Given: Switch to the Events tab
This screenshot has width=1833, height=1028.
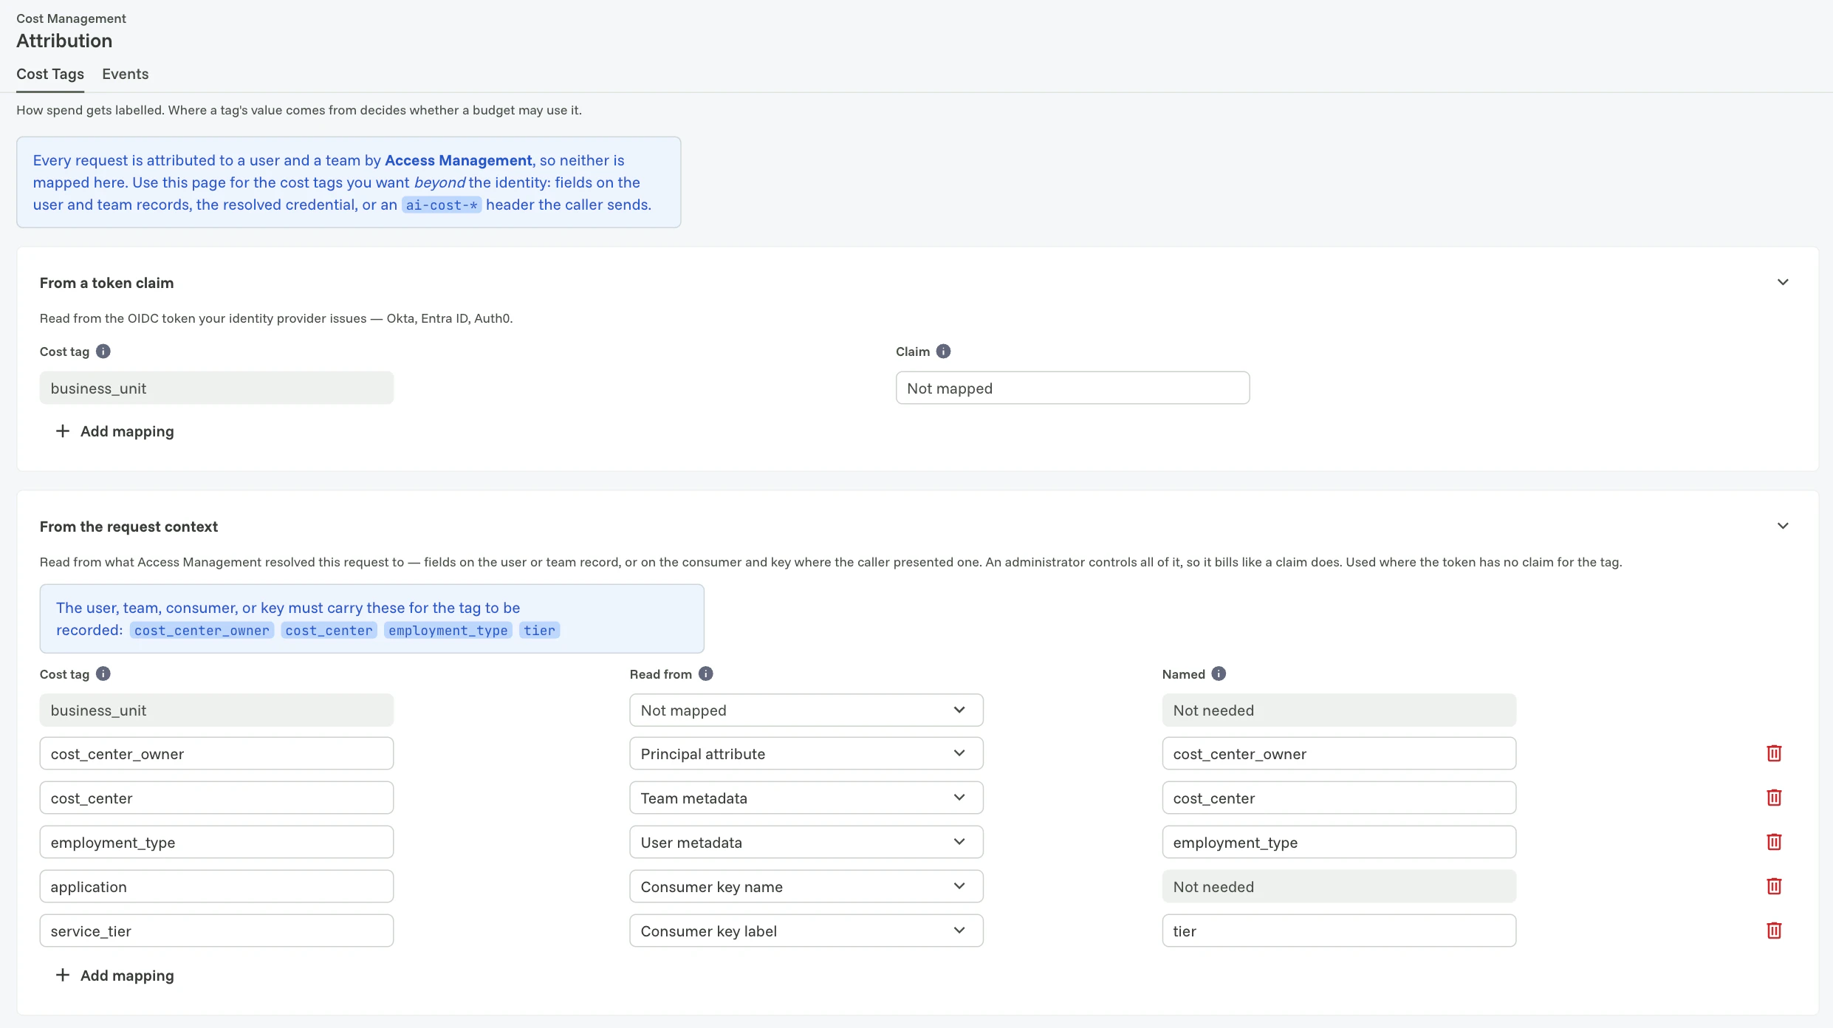Looking at the screenshot, I should coord(125,74).
